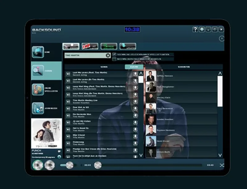Screen dimensions: 247x189
Task: Dislike the current Punch song
Action: 59,152
